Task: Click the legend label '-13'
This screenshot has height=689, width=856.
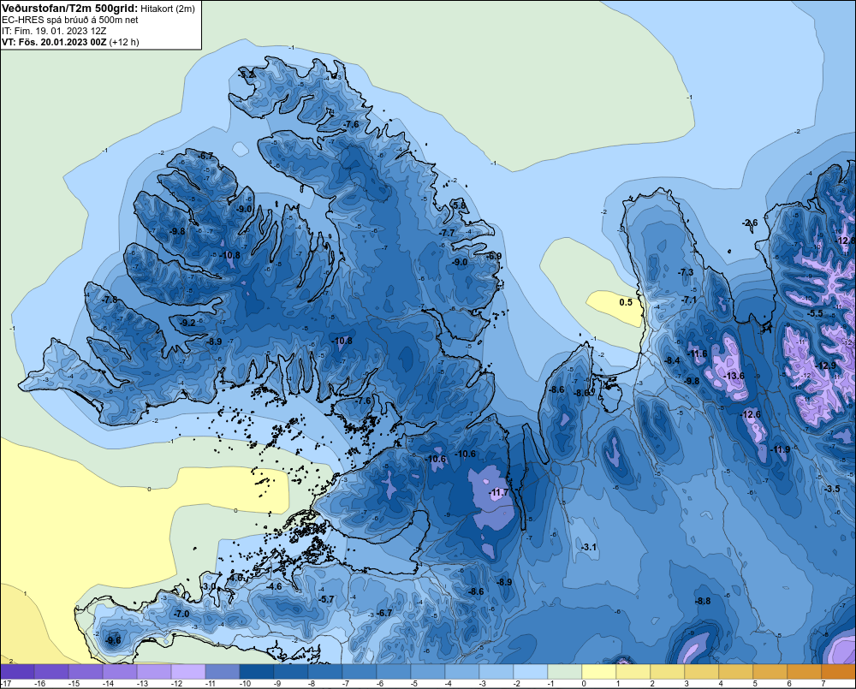Action: (x=142, y=684)
